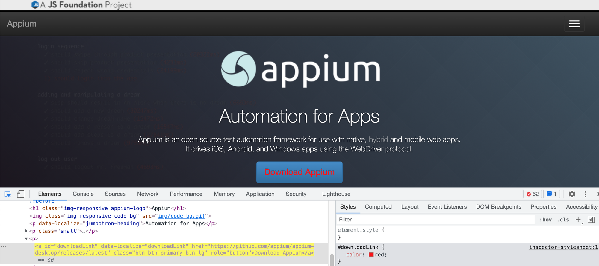The height and width of the screenshot is (266, 599).
Task: Select the Layout sidebar tab
Action: (410, 207)
